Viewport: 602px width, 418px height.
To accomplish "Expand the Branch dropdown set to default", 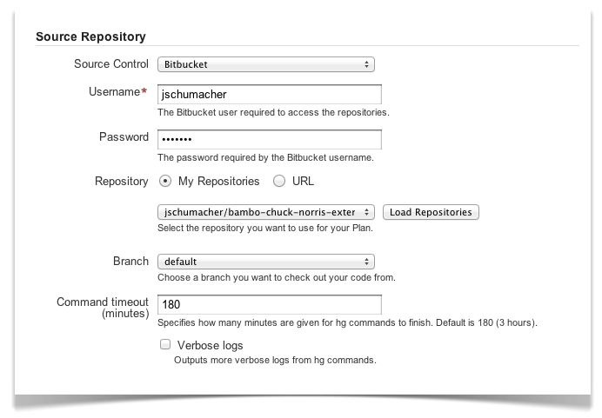I will pos(265,262).
